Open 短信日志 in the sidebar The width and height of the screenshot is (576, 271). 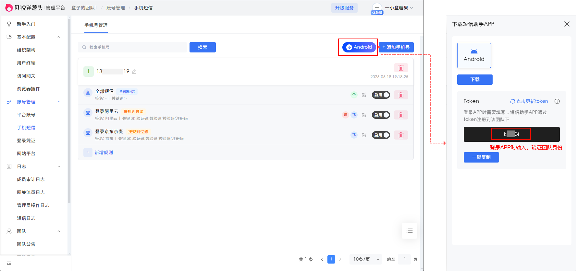click(26, 218)
